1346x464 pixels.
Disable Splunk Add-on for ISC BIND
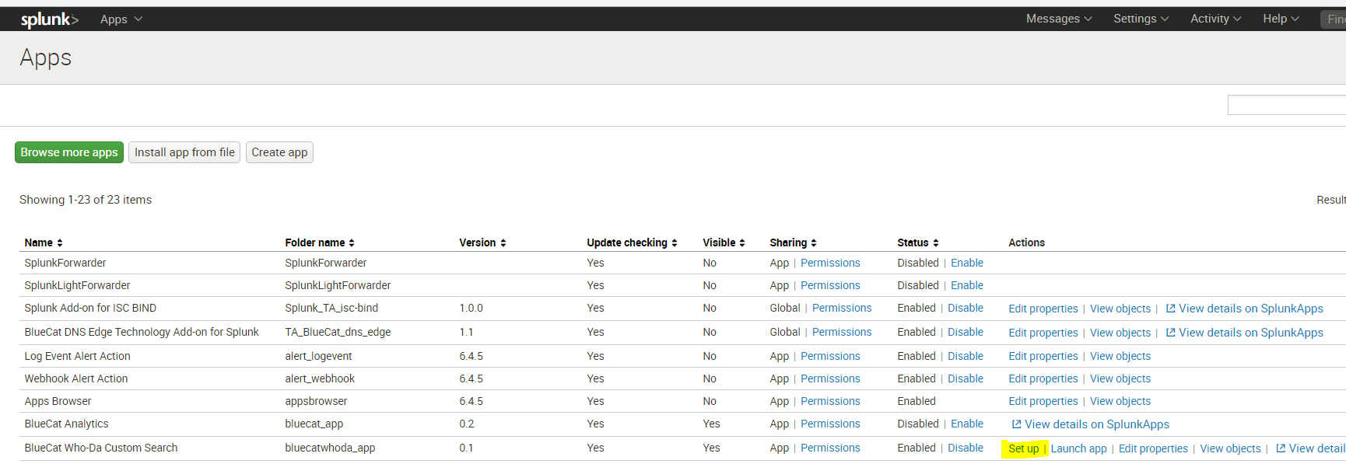point(966,308)
